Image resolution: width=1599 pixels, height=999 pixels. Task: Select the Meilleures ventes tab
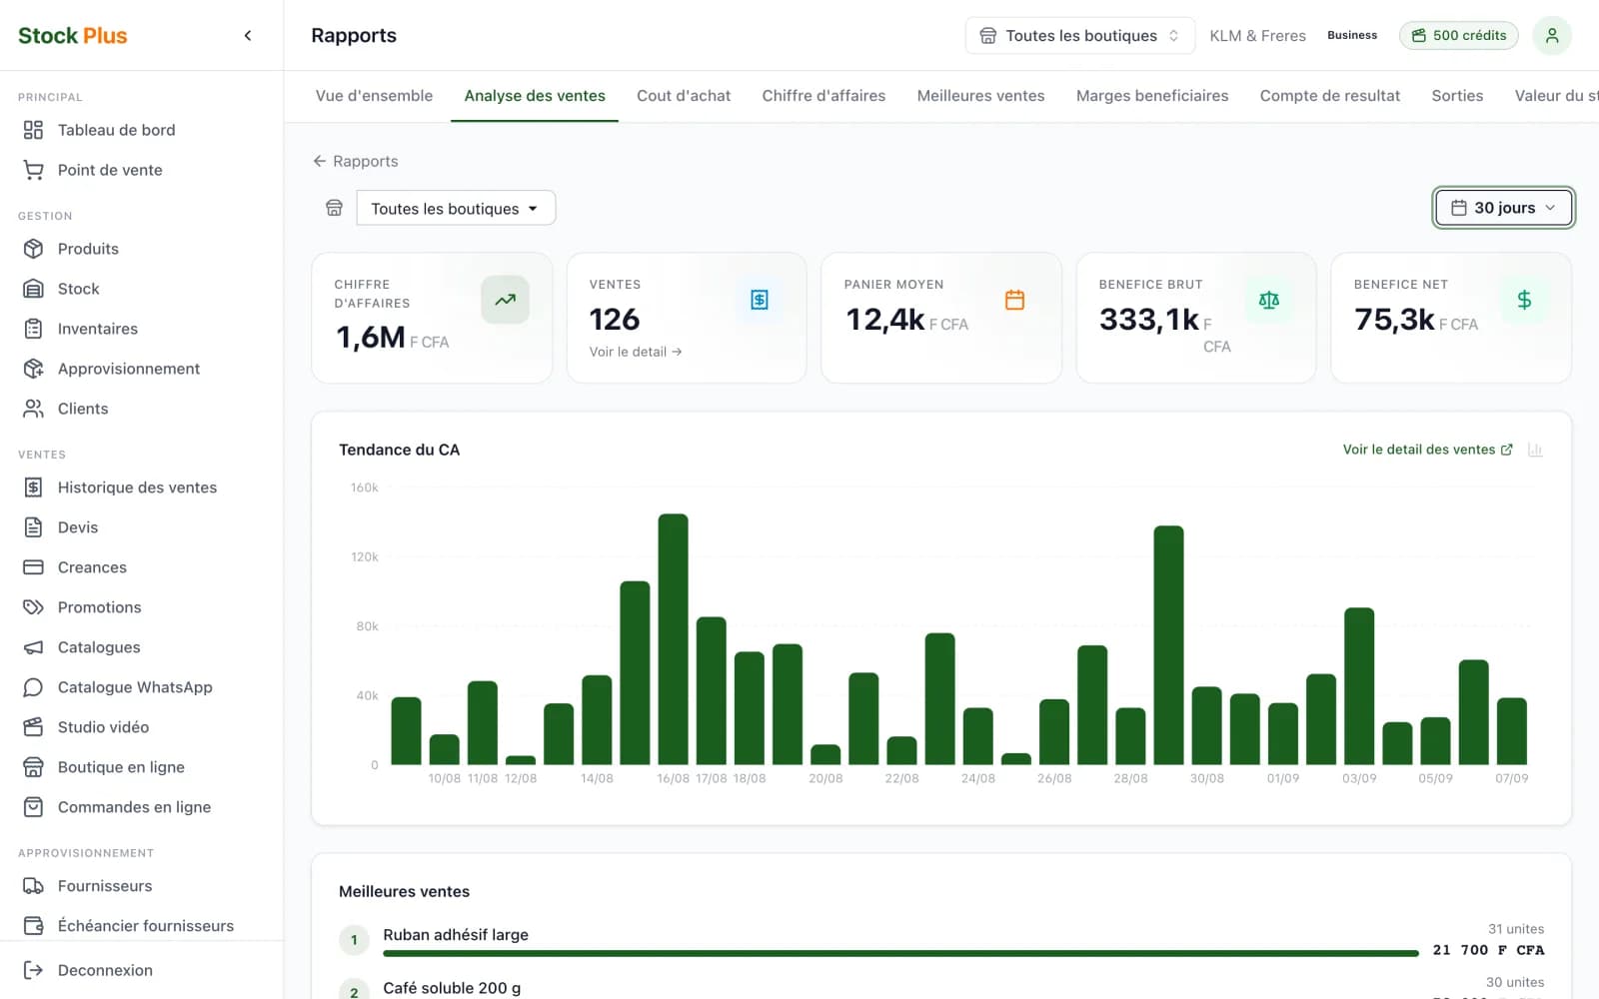(x=980, y=96)
